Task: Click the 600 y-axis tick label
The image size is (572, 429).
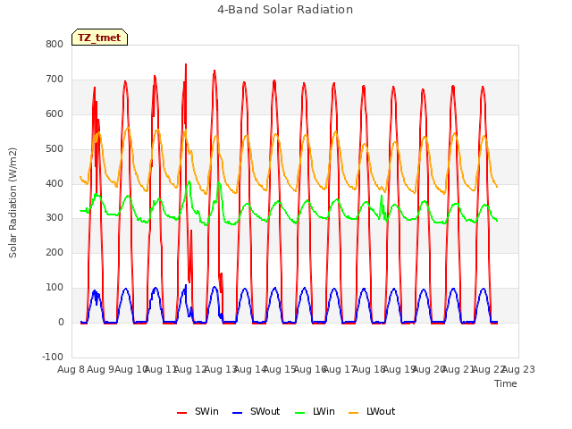Action: pyautogui.click(x=55, y=114)
